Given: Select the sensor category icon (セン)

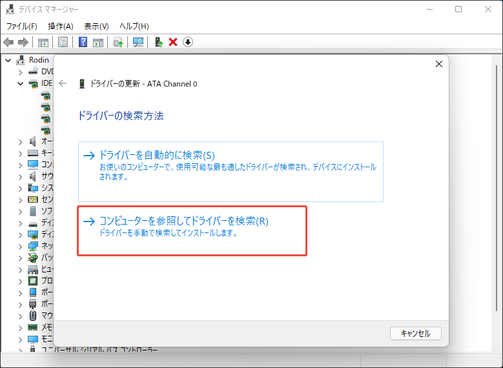Looking at the screenshot, I should click(x=33, y=199).
